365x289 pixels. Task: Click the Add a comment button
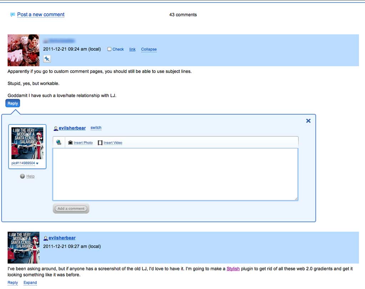pyautogui.click(x=71, y=209)
